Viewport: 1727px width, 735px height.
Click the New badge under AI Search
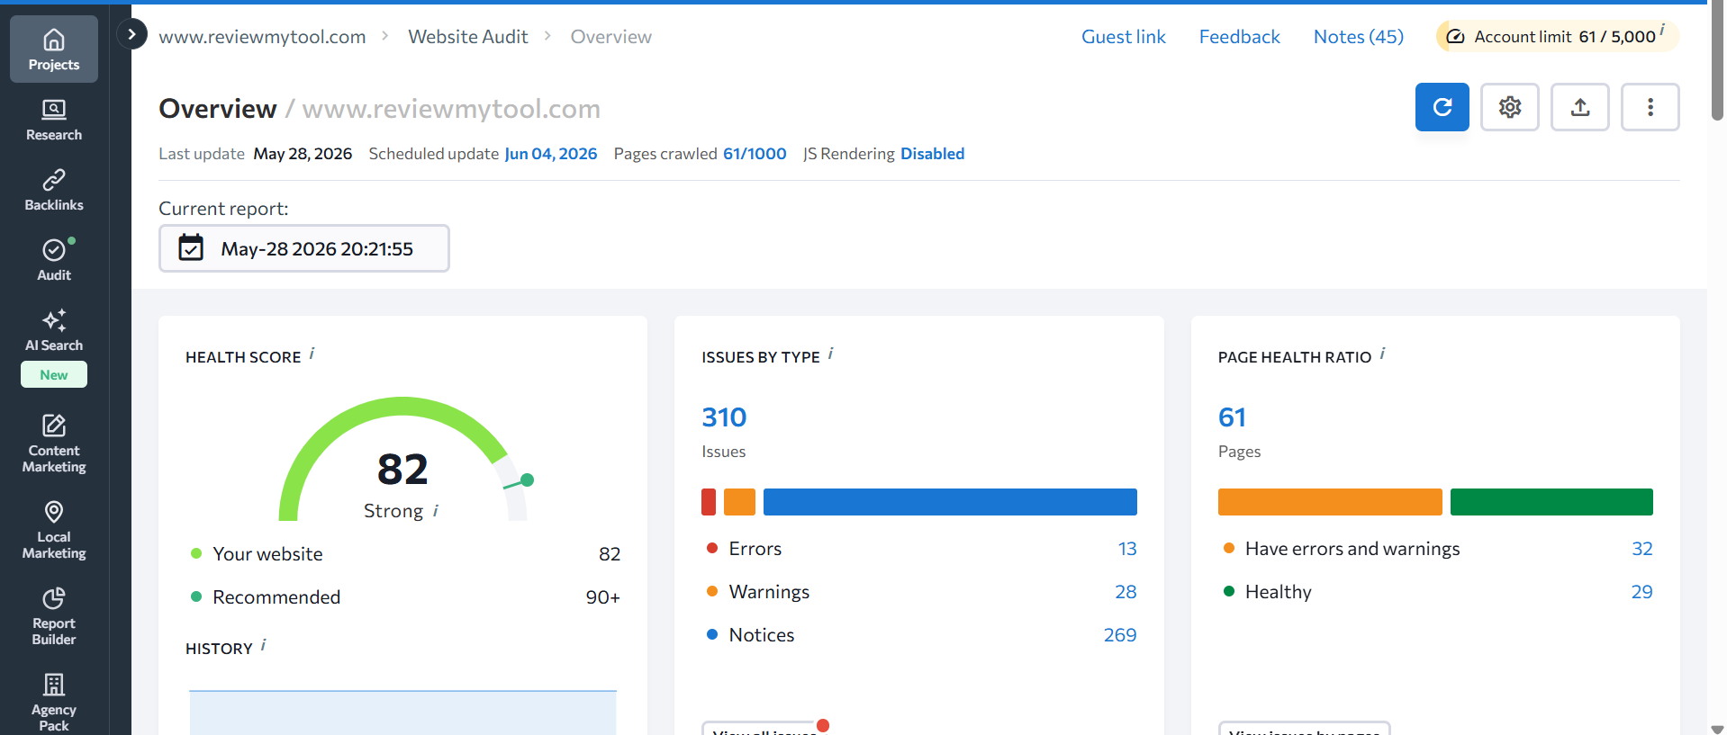click(x=54, y=374)
